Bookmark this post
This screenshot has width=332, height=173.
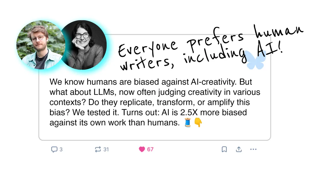(224, 149)
